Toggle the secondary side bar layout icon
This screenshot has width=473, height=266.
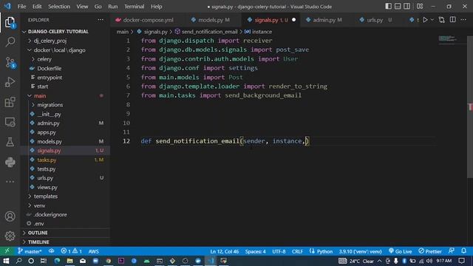point(406,7)
